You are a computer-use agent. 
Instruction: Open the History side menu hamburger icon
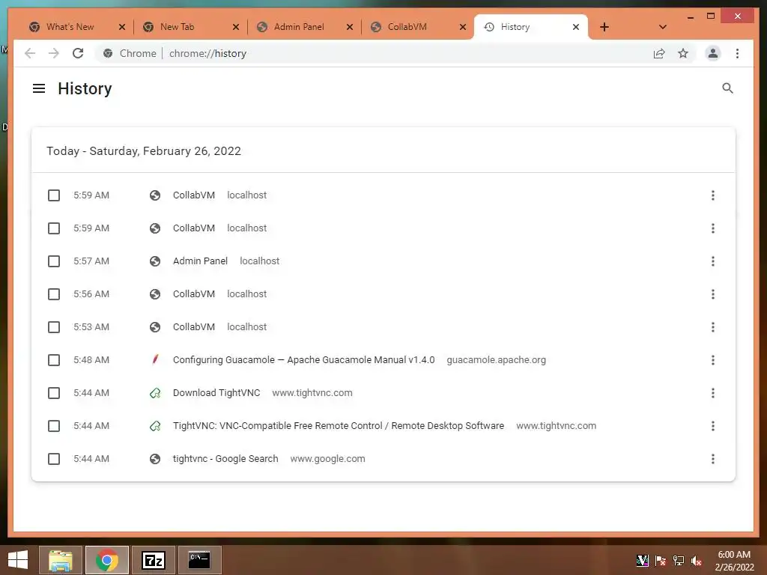[39, 88]
